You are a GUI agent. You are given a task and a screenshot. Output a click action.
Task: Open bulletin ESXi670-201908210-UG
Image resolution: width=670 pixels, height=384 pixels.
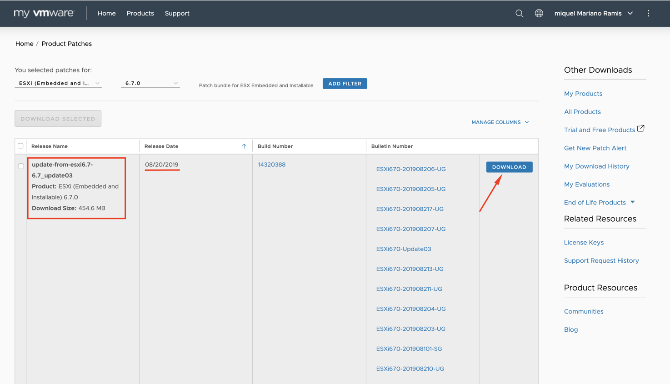(410, 369)
